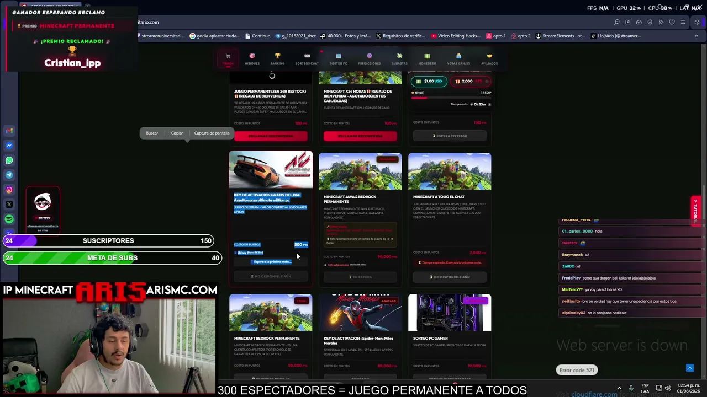Open the Uni/Aris TikTok bookmark
The width and height of the screenshot is (707, 397).
(616, 36)
